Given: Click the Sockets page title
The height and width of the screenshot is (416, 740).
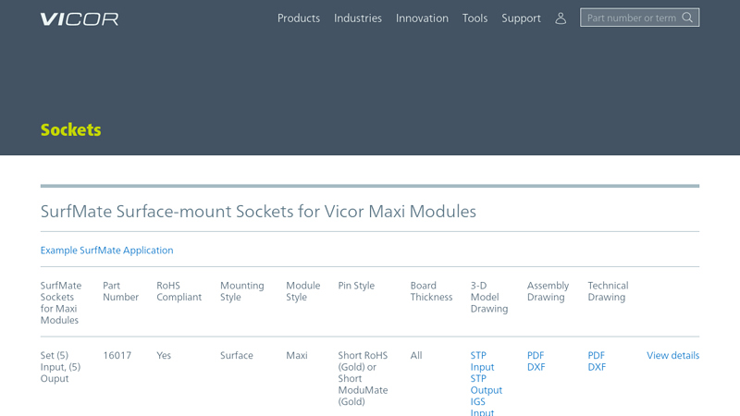Looking at the screenshot, I should [x=70, y=130].
